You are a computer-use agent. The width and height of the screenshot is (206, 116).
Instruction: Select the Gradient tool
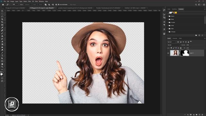tap(2, 44)
